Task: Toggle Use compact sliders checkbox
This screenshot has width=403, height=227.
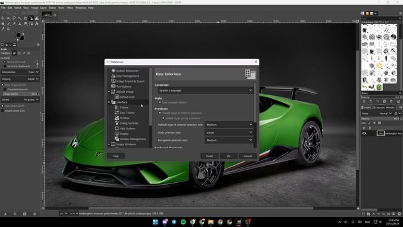Action: coord(160,102)
